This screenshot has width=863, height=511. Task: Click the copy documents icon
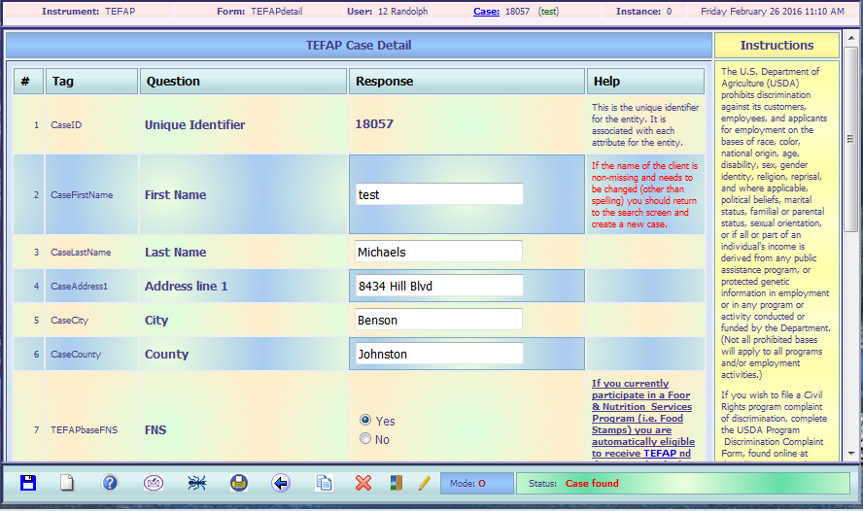(x=324, y=483)
